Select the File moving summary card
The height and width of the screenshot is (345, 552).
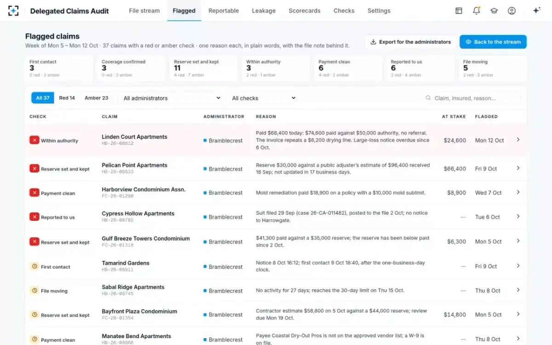493,68
